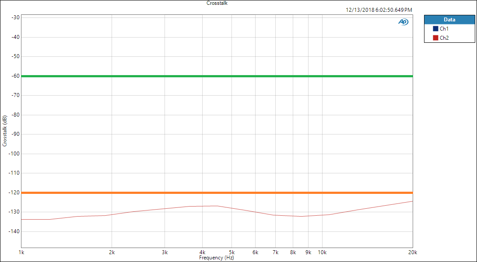
Task: Click the -130 dB axis value
Action: coord(14,212)
